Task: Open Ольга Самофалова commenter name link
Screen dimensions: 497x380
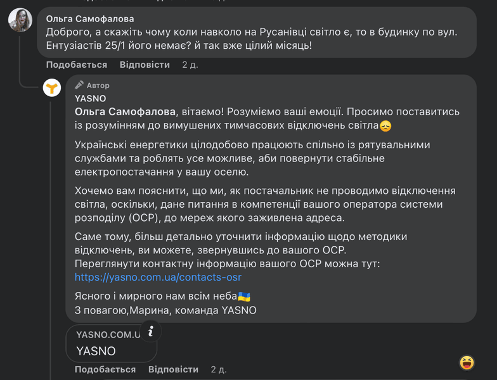Action: pos(90,19)
